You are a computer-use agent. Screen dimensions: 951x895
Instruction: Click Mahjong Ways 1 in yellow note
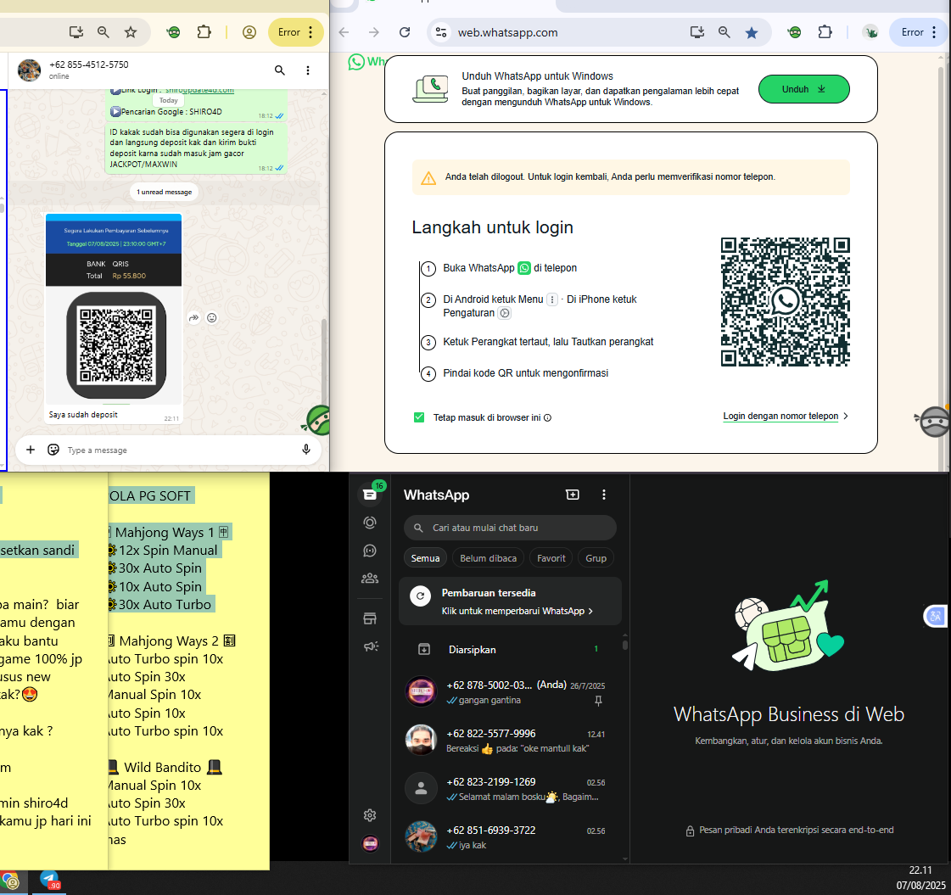click(x=164, y=533)
